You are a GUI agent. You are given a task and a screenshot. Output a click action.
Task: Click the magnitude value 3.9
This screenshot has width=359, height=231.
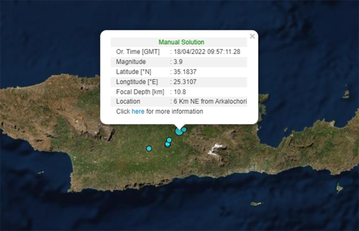tap(178, 62)
